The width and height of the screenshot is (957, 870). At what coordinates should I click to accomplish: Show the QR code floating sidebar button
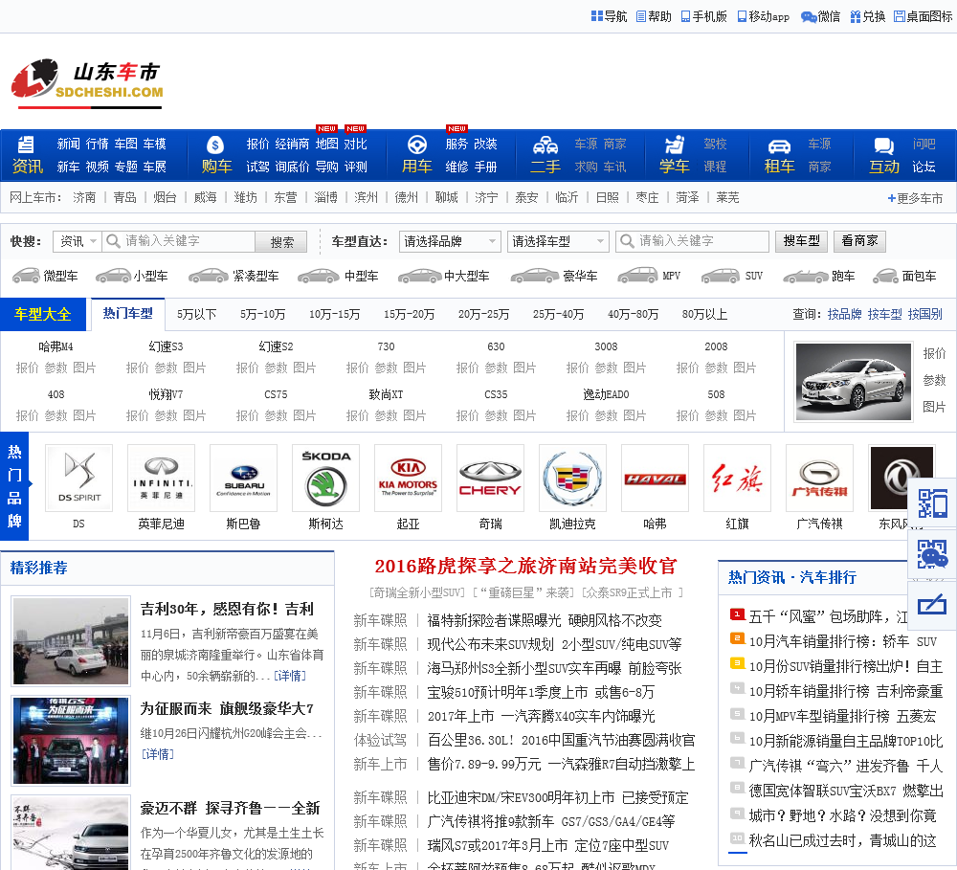pos(932,503)
